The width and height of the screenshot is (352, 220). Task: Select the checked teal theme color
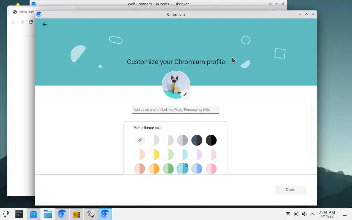183,169
